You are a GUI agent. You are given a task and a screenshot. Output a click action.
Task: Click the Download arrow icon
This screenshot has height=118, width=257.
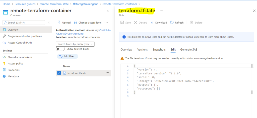(152, 23)
